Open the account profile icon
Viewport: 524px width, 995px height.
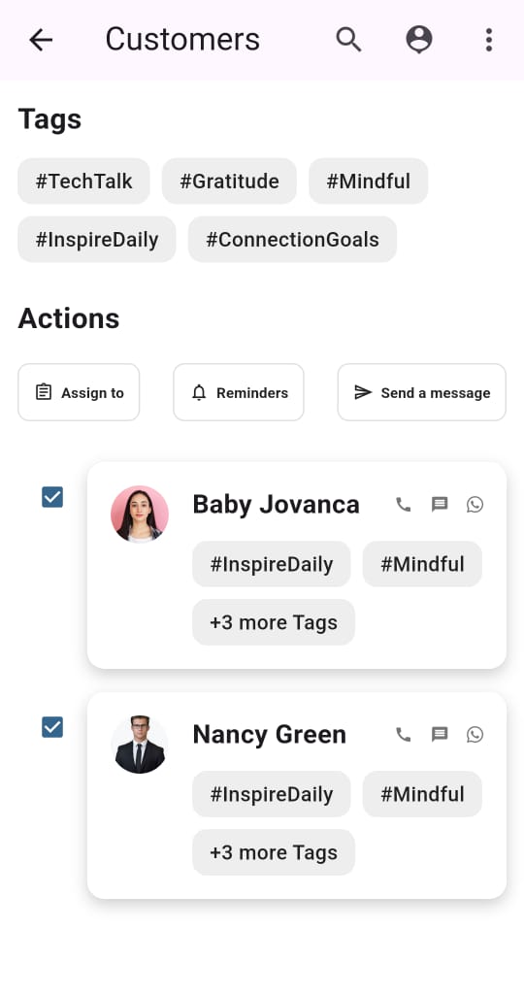tap(418, 40)
